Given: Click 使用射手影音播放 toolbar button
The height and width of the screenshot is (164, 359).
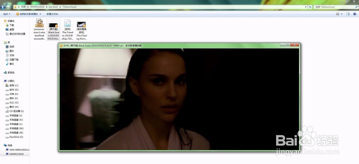Looking at the screenshot, I should tap(27, 14).
